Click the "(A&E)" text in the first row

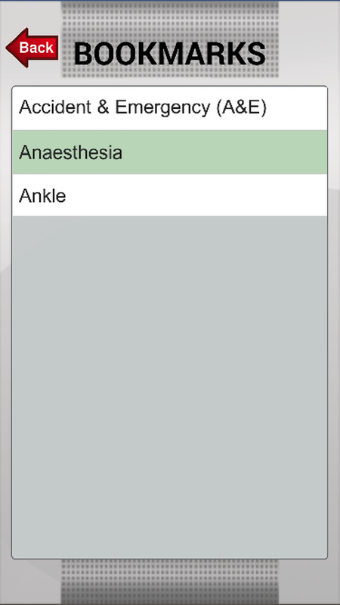(241, 107)
